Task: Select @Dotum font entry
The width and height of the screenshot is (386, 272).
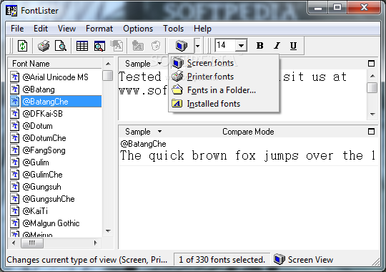Action: click(37, 126)
